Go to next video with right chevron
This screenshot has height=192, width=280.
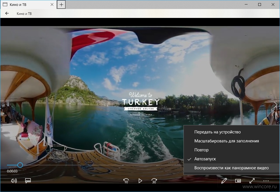click(276, 105)
